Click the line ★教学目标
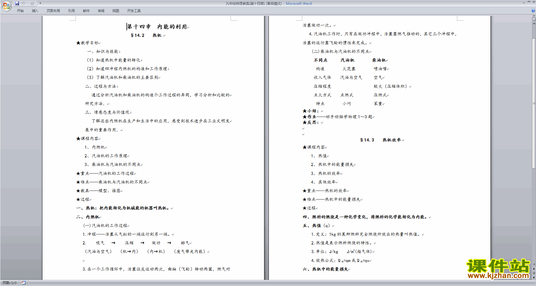Viewport: 536px width, 286px height. pos(88,43)
